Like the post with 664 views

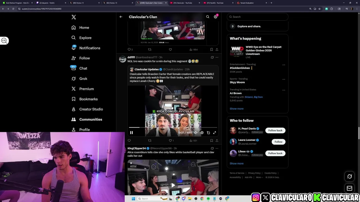coord(170,49)
